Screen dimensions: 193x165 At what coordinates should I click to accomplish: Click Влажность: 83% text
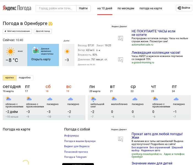tap(88, 55)
